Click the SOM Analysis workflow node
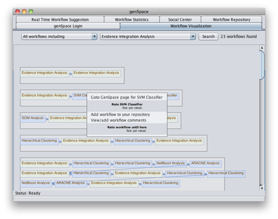The width and height of the screenshot is (278, 219). [33, 118]
